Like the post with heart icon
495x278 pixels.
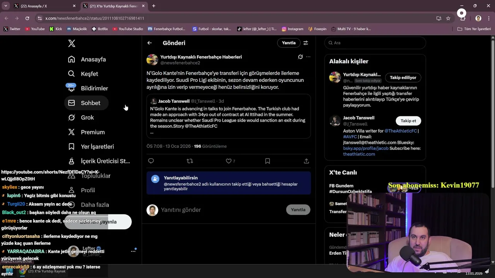click(x=229, y=161)
